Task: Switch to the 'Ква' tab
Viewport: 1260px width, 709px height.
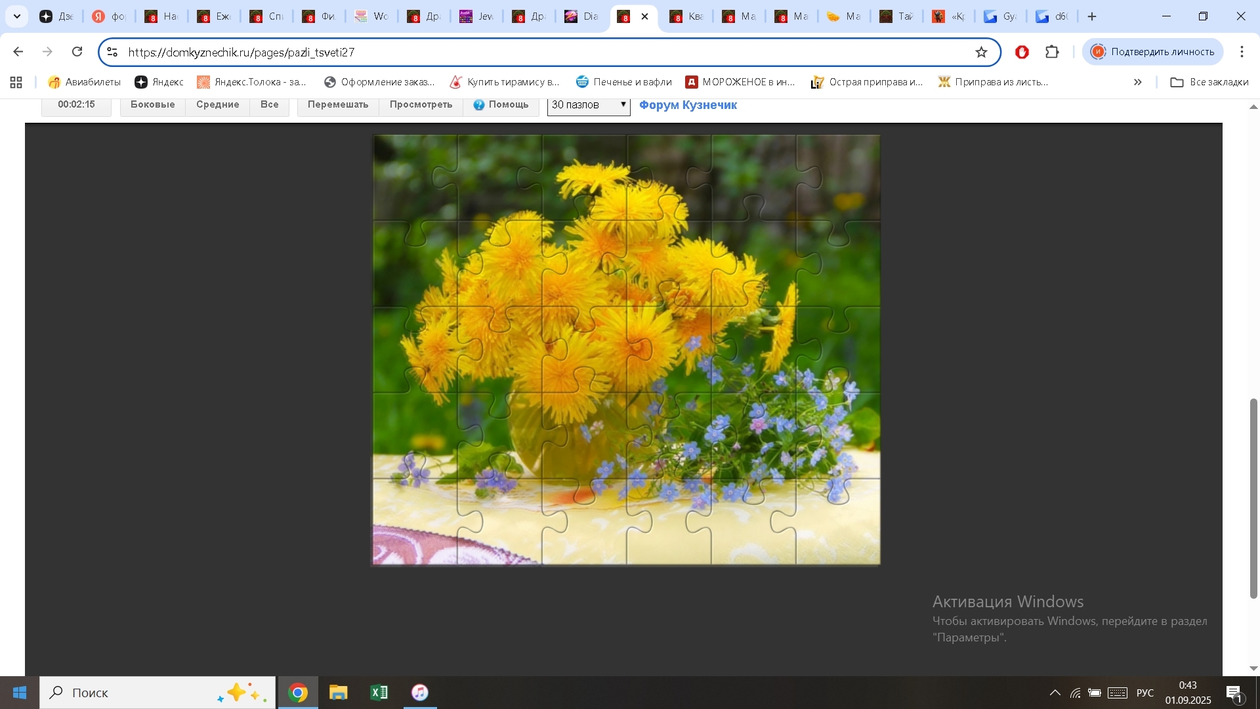Action: (686, 16)
